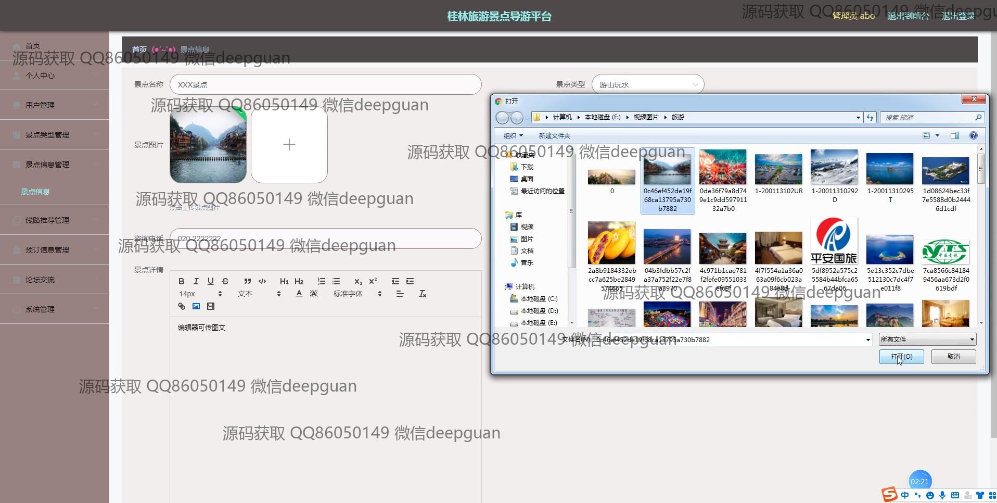The height and width of the screenshot is (503, 997).
Task: Apply ordered list formatting
Action: [x=322, y=281]
